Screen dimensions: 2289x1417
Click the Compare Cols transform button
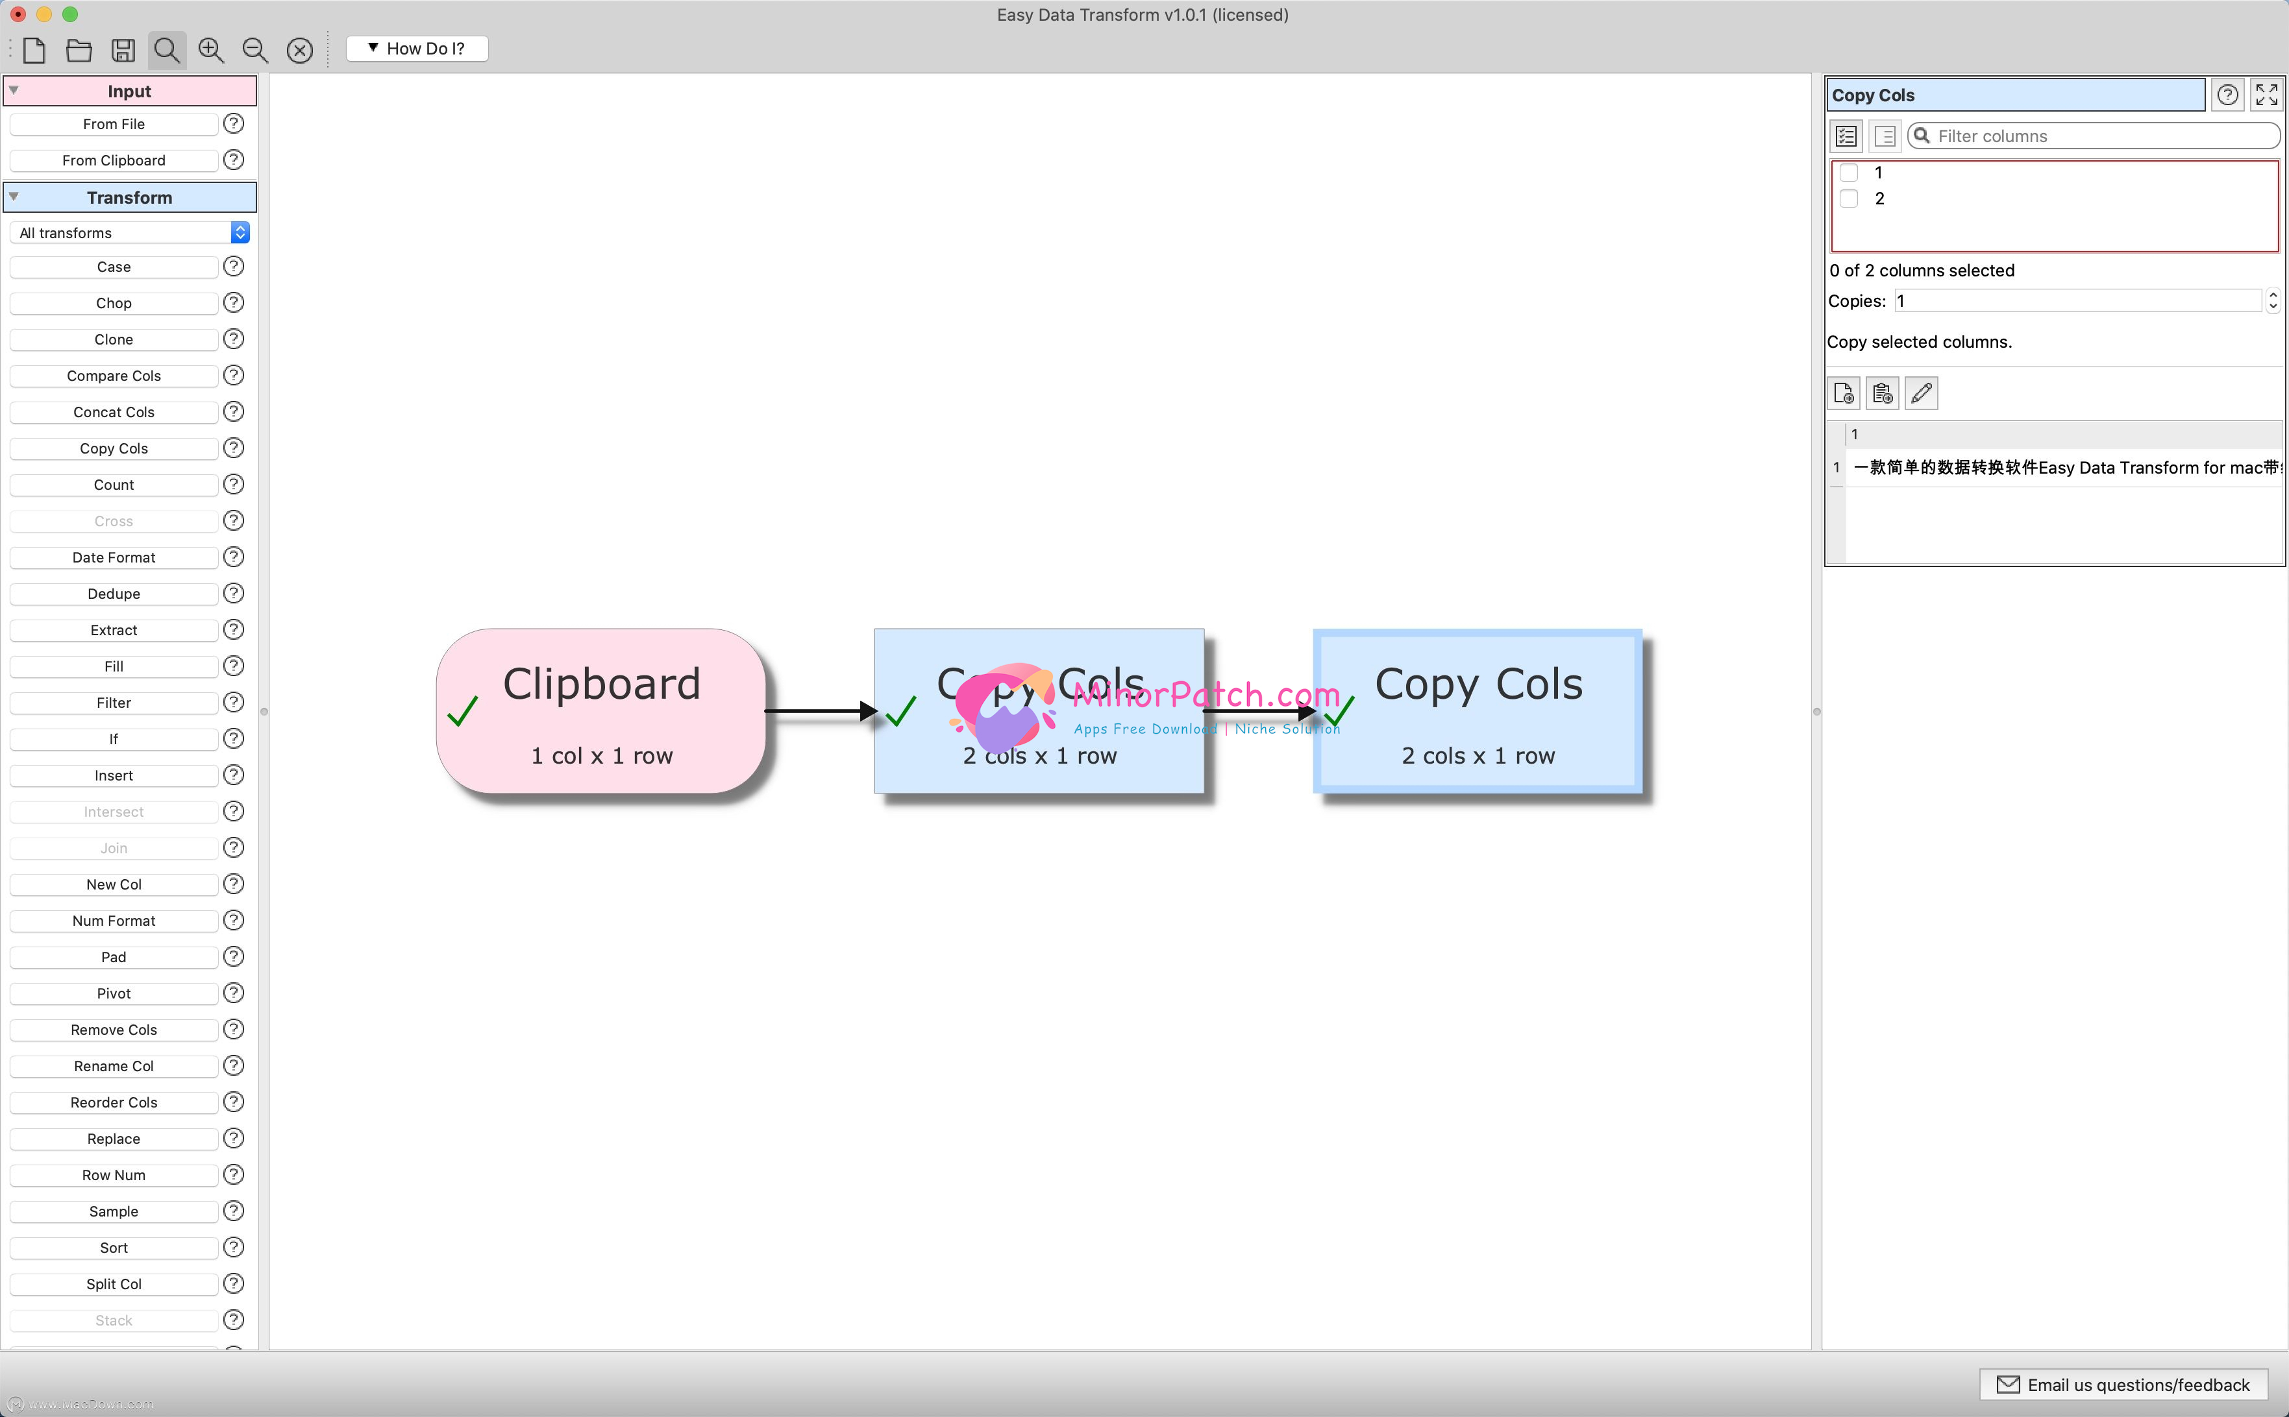click(114, 376)
